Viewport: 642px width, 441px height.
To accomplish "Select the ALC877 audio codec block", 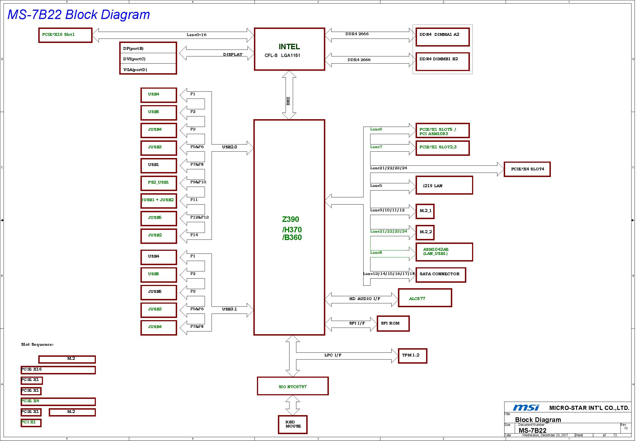I will (425, 298).
